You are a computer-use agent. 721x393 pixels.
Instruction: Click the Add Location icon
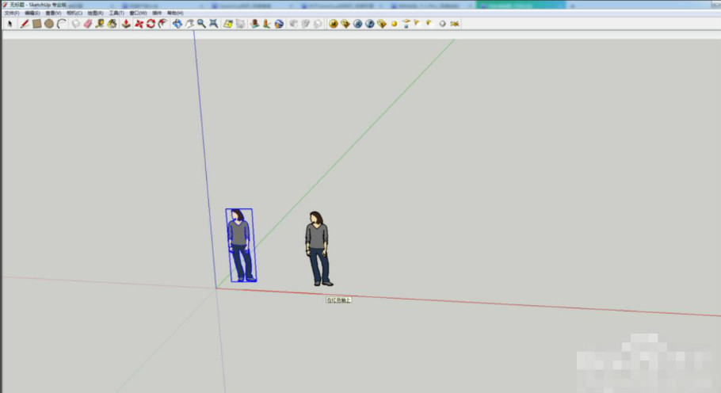tap(228, 24)
